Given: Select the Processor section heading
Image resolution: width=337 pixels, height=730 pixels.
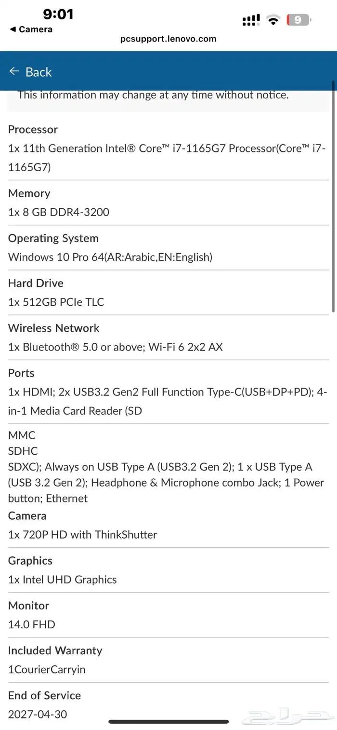Looking at the screenshot, I should [x=33, y=130].
